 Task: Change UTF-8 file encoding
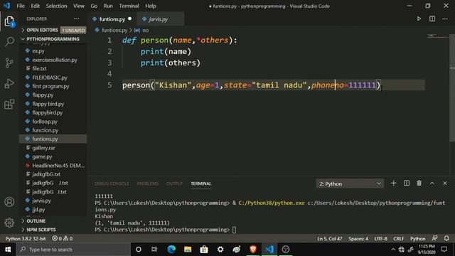381,239
